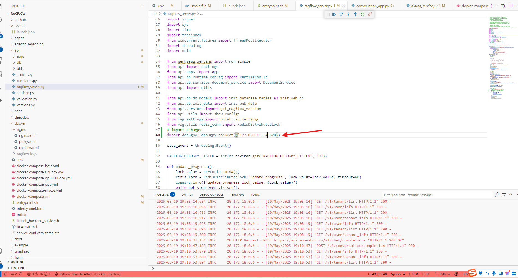
Task: Restart the debug session
Action: (x=363, y=14)
